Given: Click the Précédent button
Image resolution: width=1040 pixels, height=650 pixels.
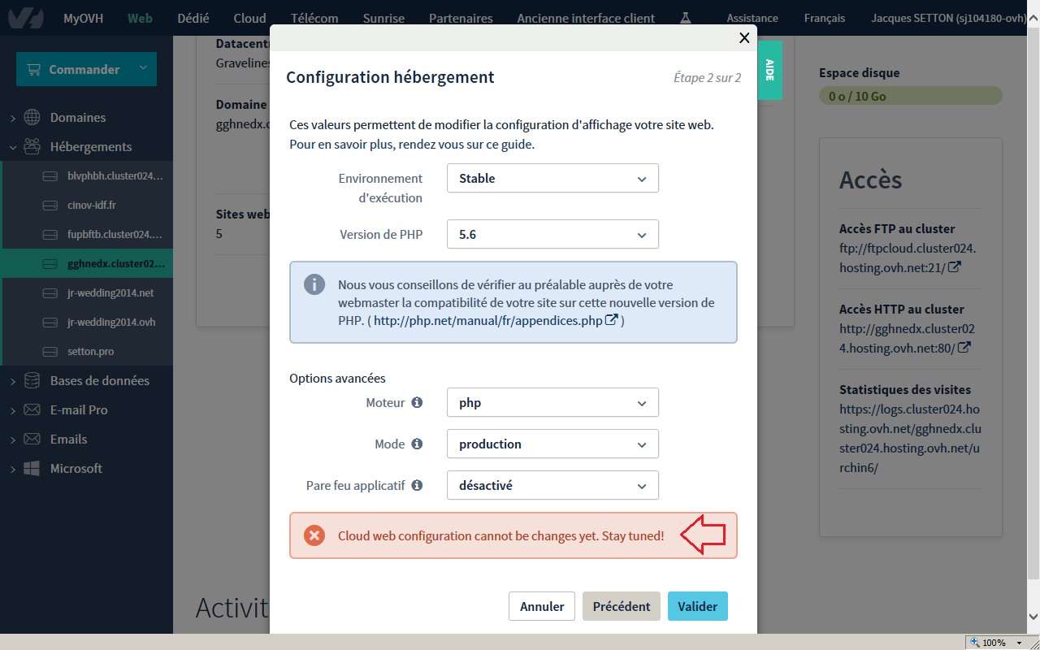Looking at the screenshot, I should (622, 606).
